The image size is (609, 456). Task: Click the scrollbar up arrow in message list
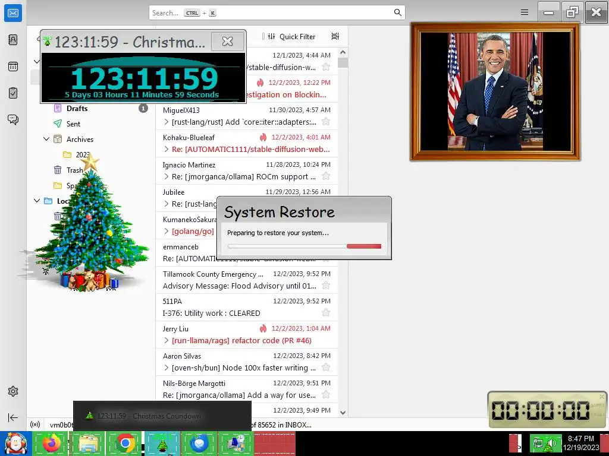(x=343, y=52)
